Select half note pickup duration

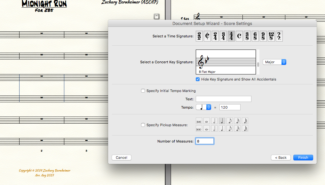pos(214,121)
